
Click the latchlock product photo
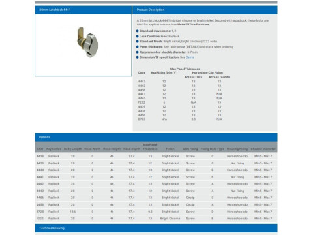click(x=87, y=42)
